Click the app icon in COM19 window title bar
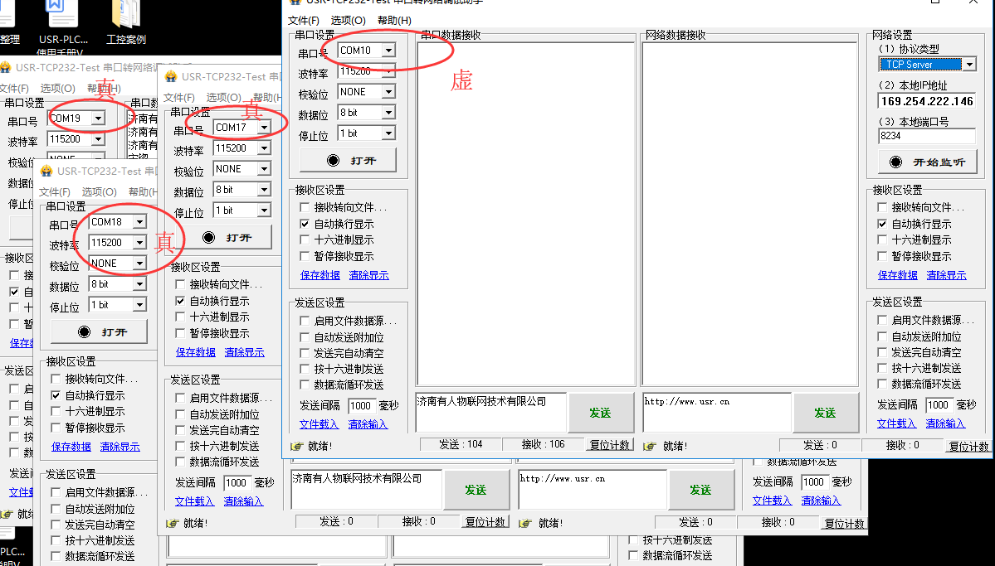Image resolution: width=995 pixels, height=566 pixels. [x=6, y=68]
